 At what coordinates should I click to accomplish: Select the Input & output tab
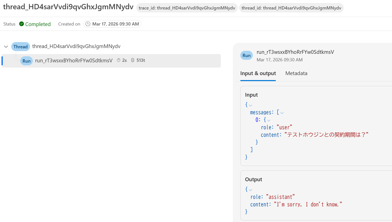tap(258, 73)
